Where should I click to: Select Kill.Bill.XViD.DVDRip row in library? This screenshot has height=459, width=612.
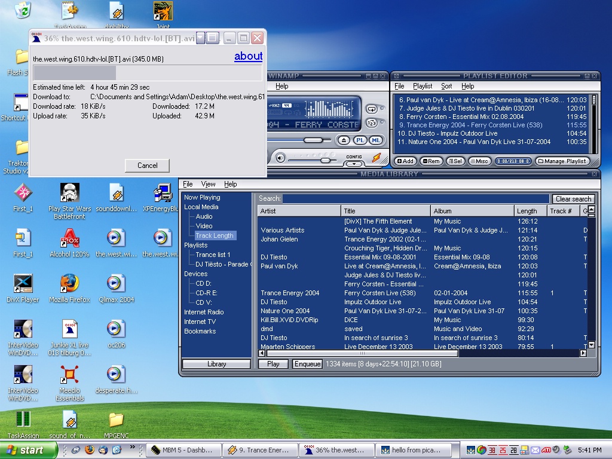[x=423, y=320]
